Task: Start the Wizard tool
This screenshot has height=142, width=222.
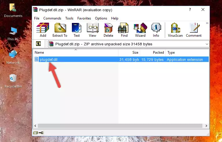Action: (x=140, y=30)
